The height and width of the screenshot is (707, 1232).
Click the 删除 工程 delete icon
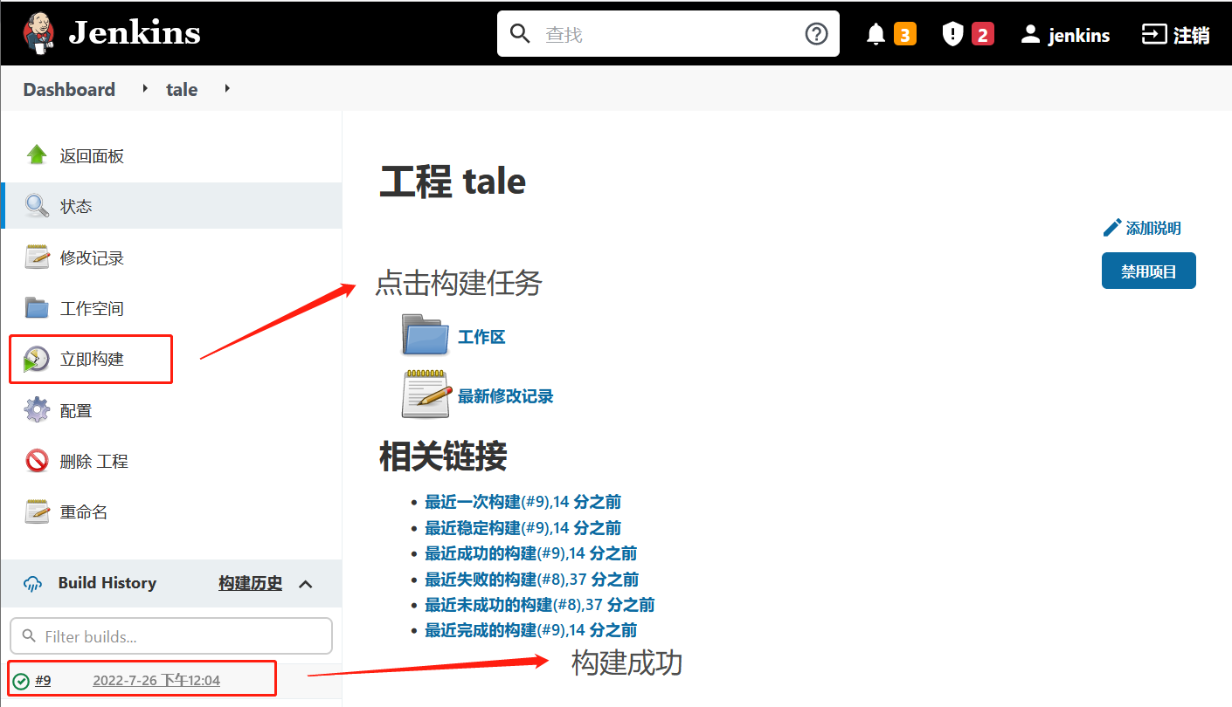click(37, 461)
